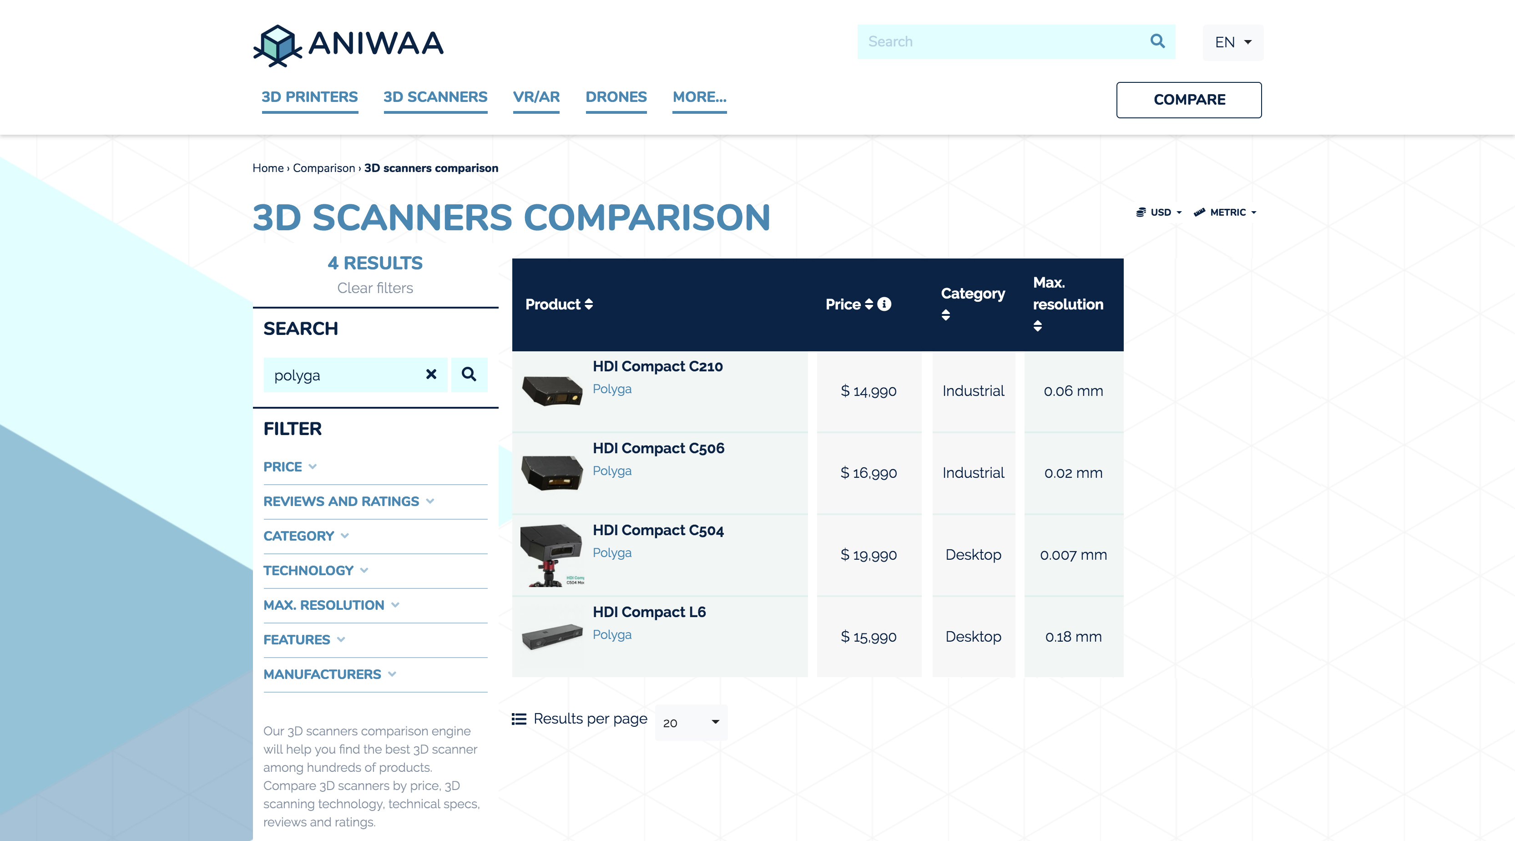Open the DRONES section in the navigation
This screenshot has width=1515, height=841.
pyautogui.click(x=616, y=97)
